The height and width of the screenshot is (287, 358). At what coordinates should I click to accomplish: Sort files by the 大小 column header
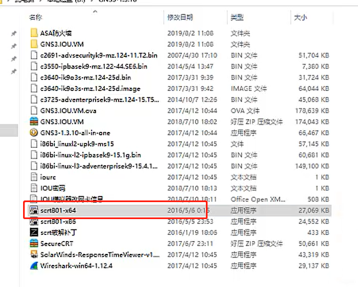click(x=300, y=18)
